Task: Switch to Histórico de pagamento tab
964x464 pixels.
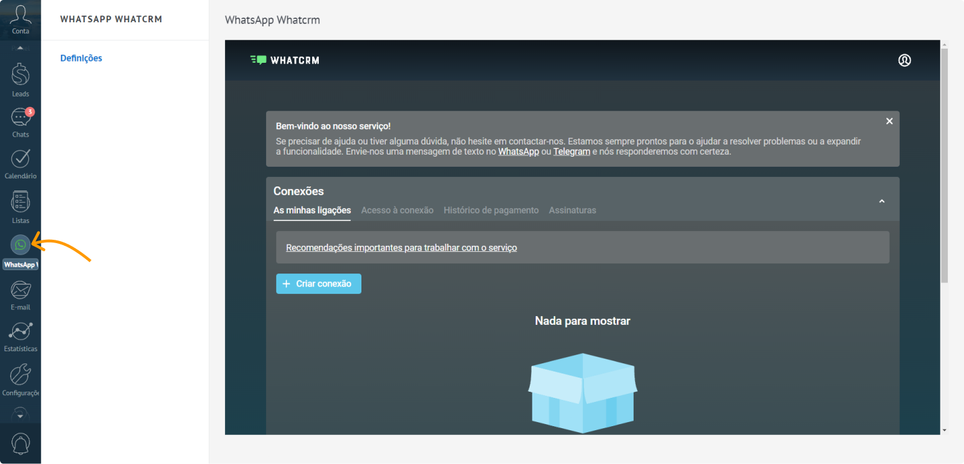Action: point(491,210)
